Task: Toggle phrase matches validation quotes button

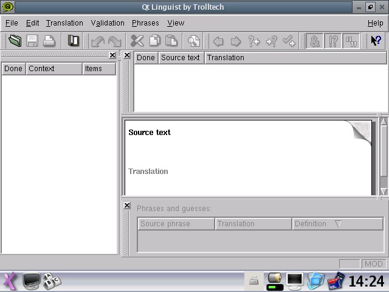Action: [x=351, y=41]
